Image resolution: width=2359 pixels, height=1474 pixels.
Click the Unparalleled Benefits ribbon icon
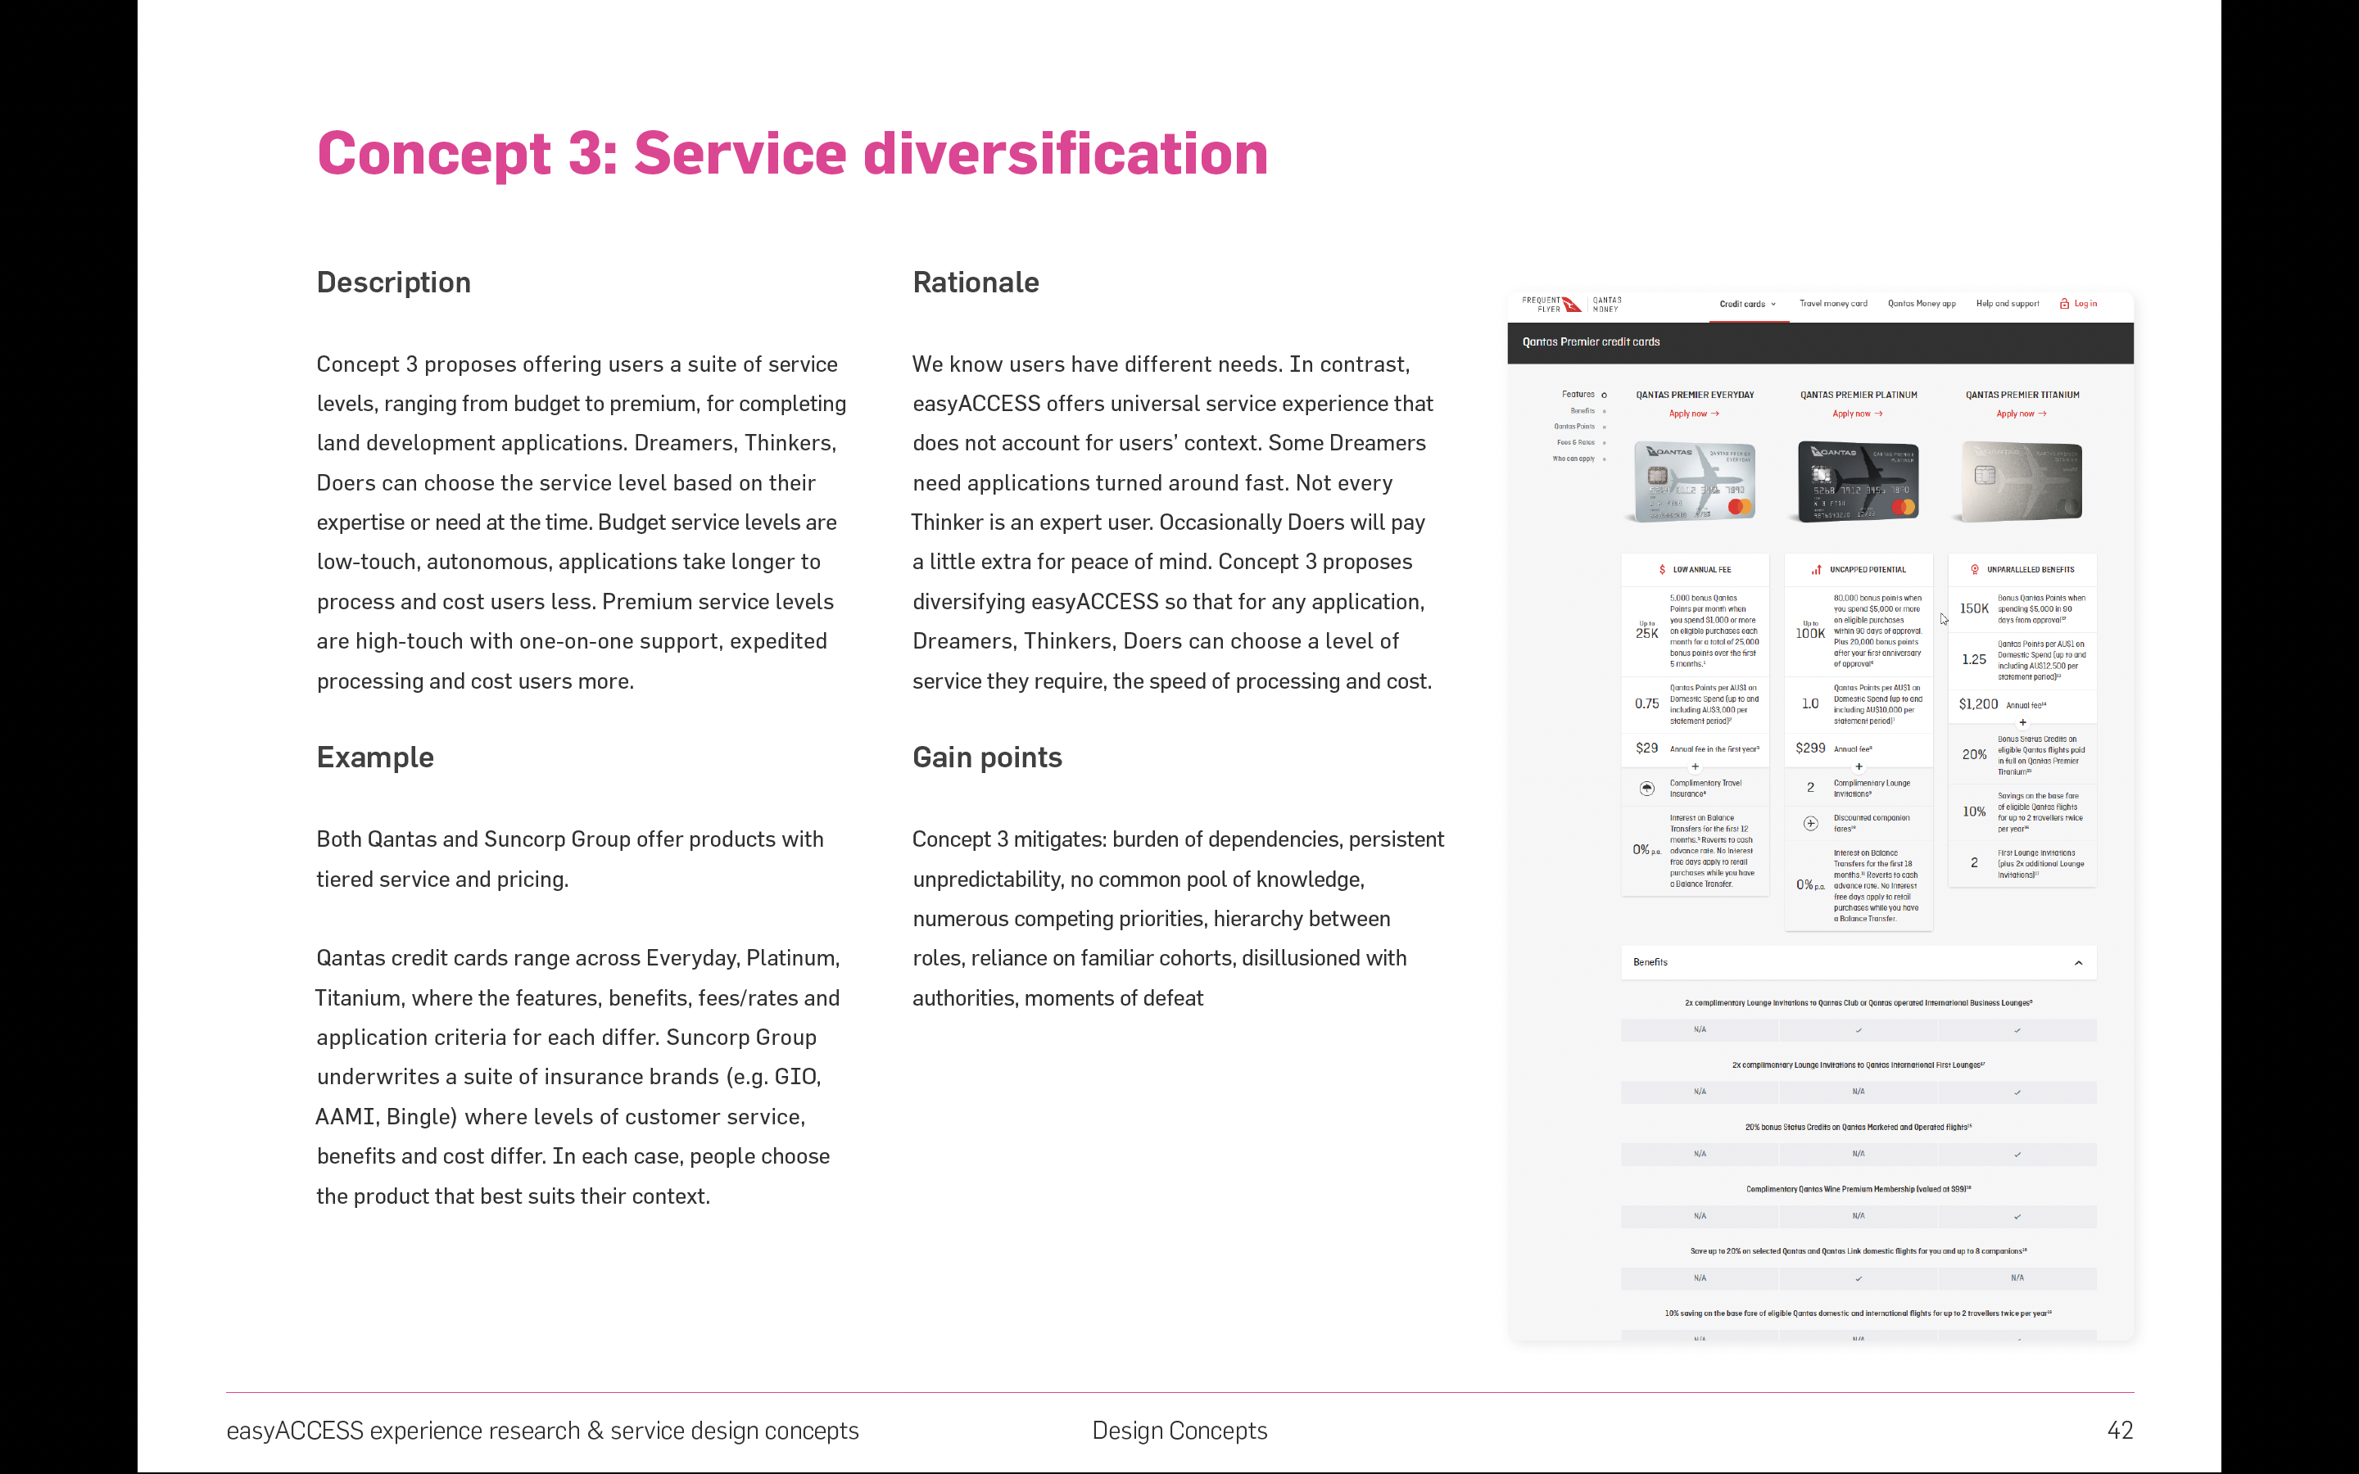pos(1975,569)
